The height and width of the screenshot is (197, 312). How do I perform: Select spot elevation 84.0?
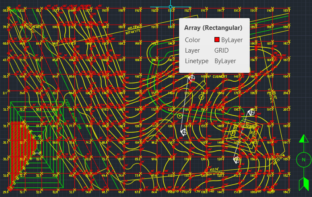(55, 77)
